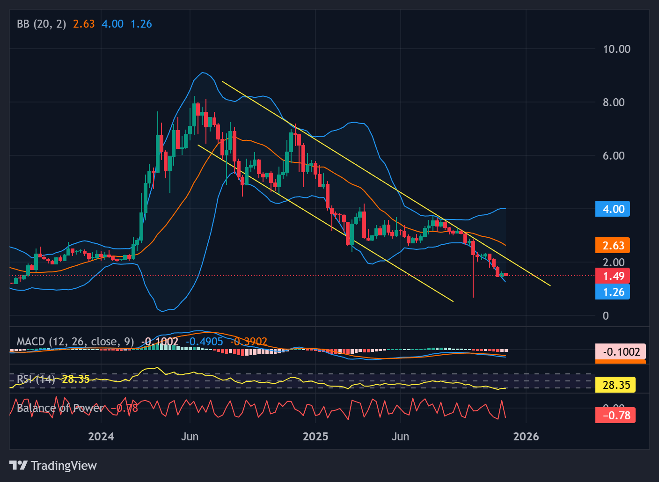Click the orange 2.63 label on the price axis
659x482 pixels.
pos(612,245)
